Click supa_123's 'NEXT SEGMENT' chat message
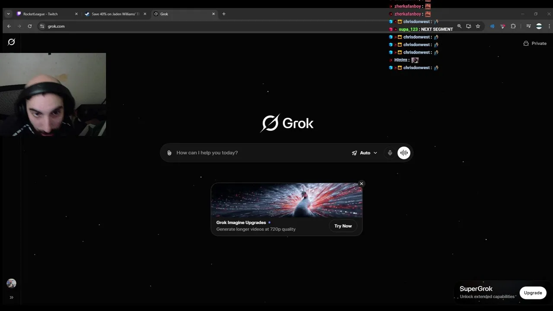 [x=437, y=29]
